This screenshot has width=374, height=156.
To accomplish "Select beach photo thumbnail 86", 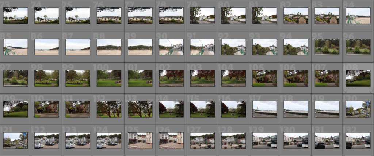I will 47,47.
